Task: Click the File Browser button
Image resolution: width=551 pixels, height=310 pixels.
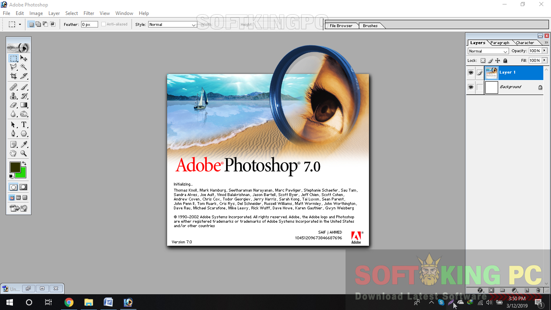Action: tap(341, 25)
